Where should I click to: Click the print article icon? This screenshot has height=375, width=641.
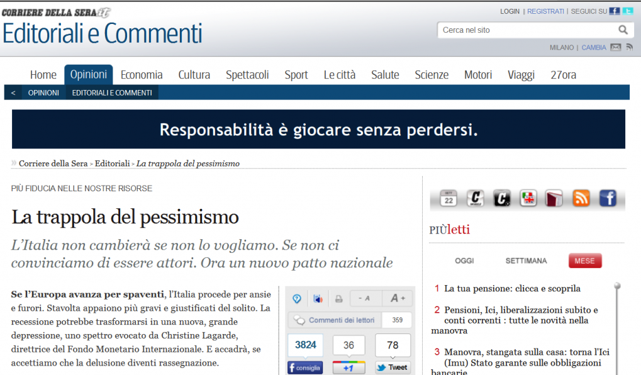[x=338, y=298]
